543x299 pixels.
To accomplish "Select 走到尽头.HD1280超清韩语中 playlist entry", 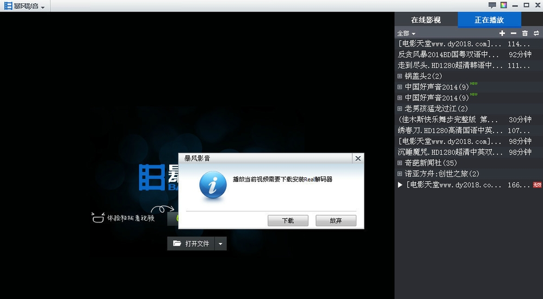I will click(x=468, y=65).
